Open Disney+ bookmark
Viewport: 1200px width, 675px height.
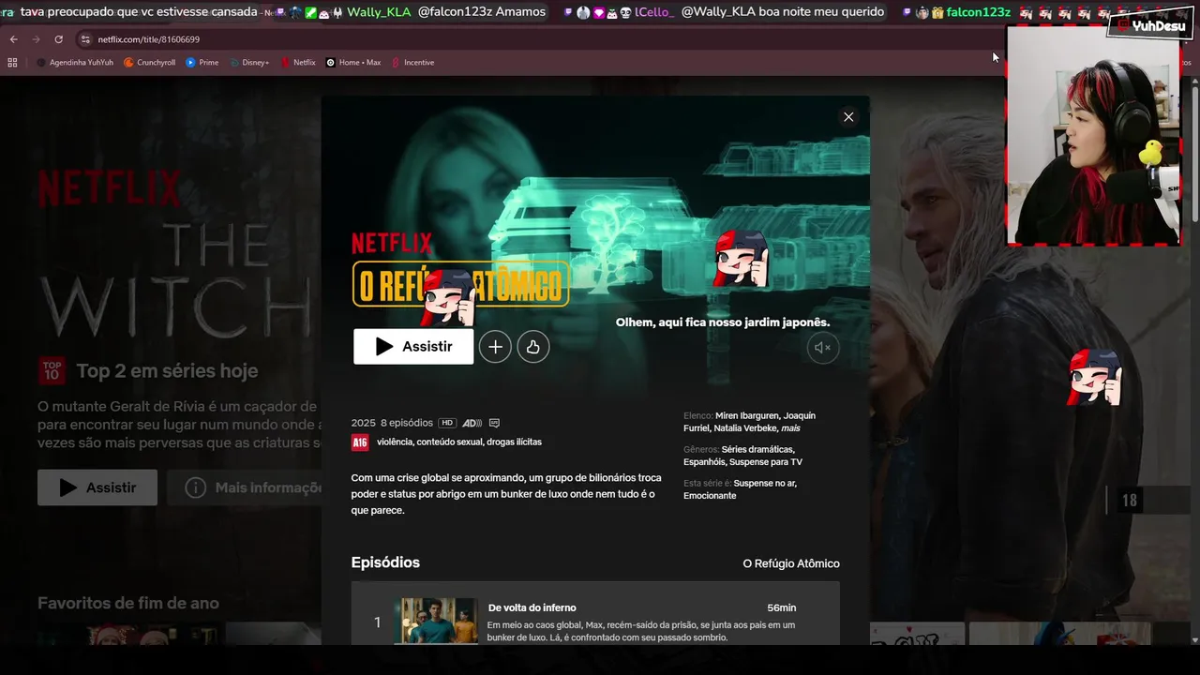pos(249,63)
